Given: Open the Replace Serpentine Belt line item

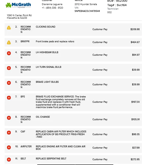Looking at the screenshot, I should [73, 159].
